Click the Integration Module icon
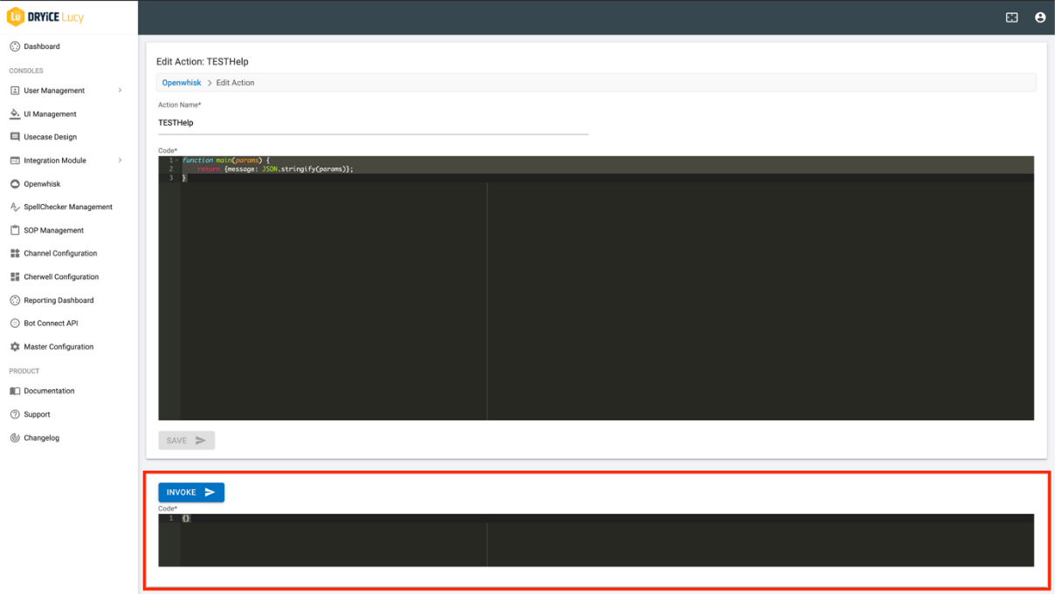1055x594 pixels. (15, 160)
